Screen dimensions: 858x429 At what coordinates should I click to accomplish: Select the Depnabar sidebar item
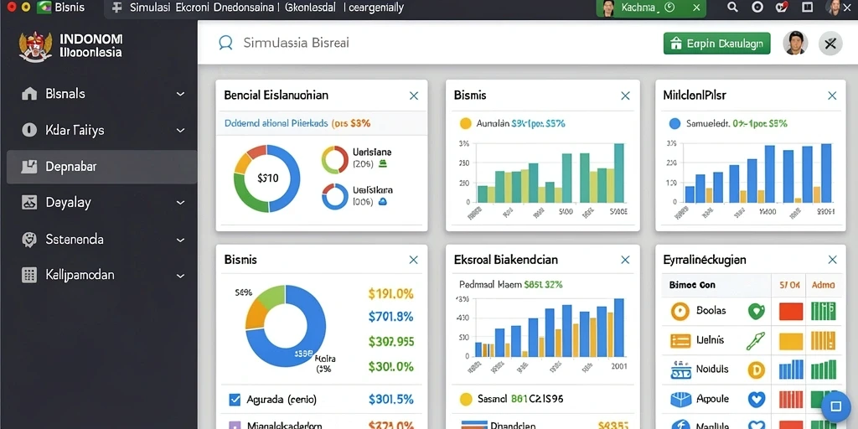101,167
